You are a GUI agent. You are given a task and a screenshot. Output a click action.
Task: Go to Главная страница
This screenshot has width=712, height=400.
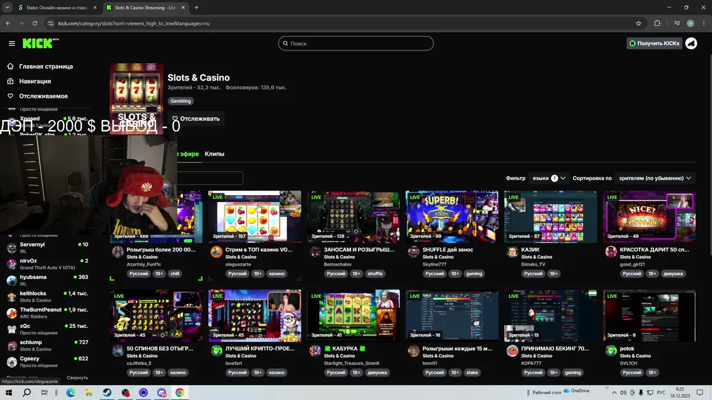pos(46,66)
